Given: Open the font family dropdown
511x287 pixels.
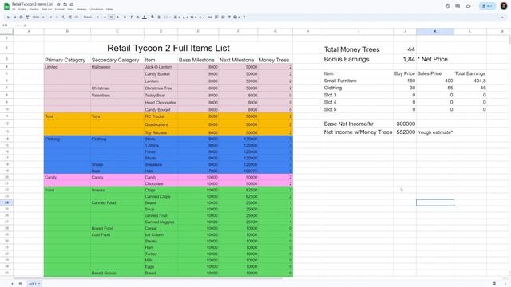Looking at the screenshot, I should tap(91, 17).
